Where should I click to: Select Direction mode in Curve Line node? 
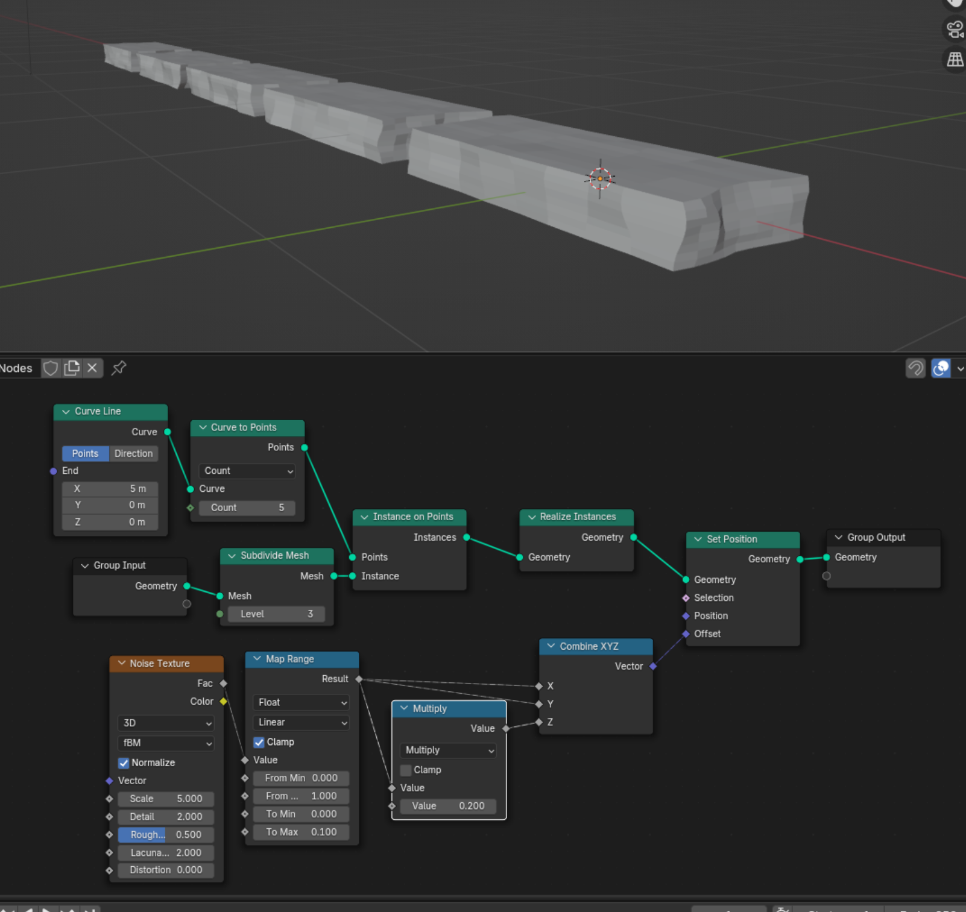coord(133,453)
